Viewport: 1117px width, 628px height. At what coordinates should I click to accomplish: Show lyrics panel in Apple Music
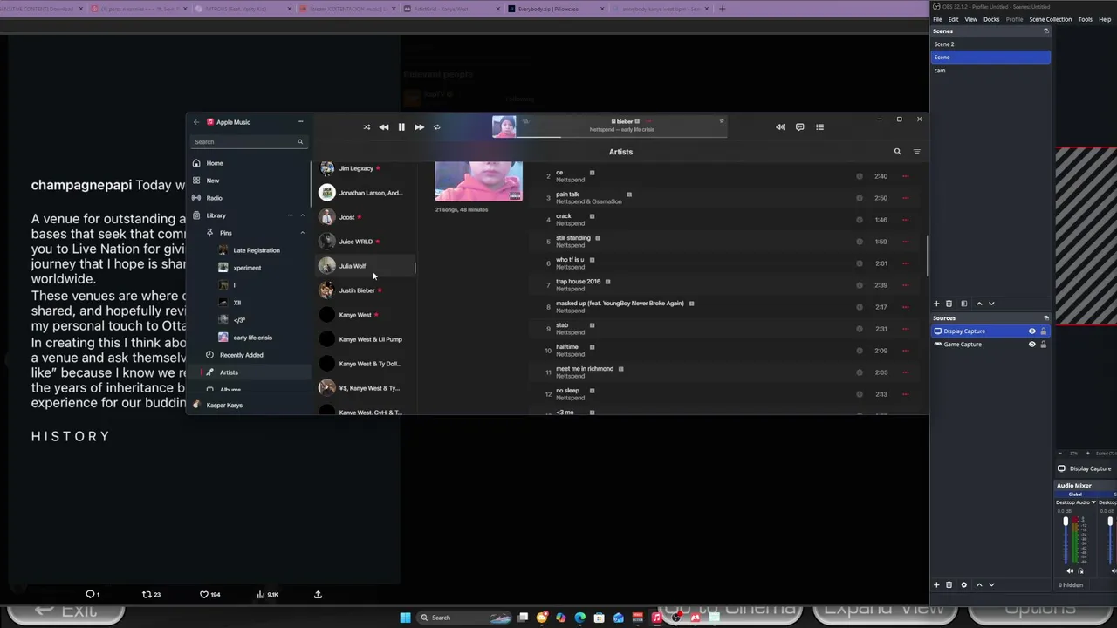(799, 127)
